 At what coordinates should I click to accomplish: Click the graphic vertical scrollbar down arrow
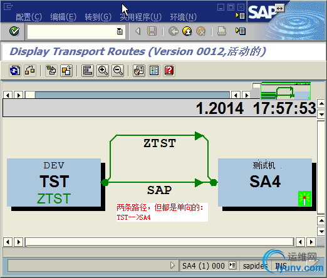(321, 232)
